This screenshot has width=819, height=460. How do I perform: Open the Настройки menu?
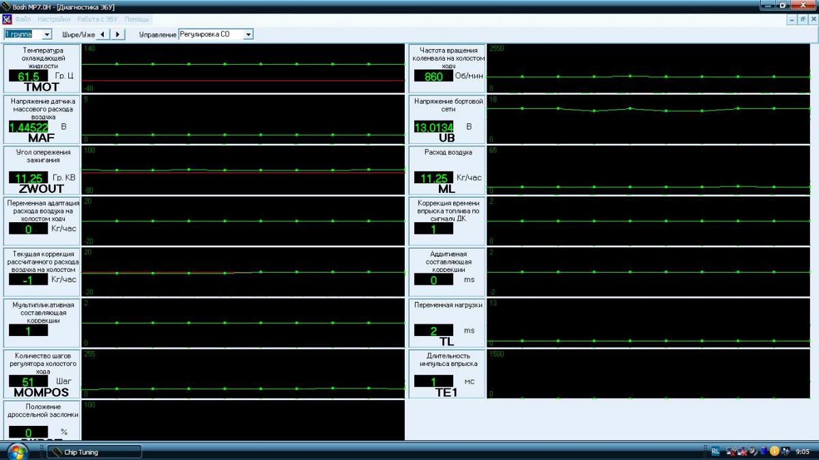click(54, 19)
